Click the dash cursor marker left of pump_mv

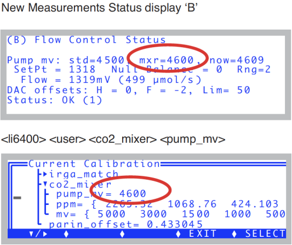click(17, 198)
